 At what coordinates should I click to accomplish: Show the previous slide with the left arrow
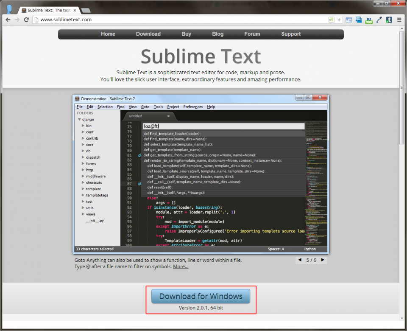[x=300, y=260]
